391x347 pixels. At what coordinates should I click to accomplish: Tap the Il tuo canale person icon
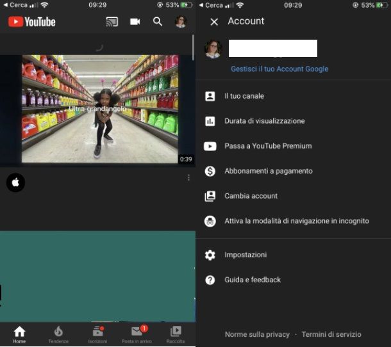pos(210,96)
